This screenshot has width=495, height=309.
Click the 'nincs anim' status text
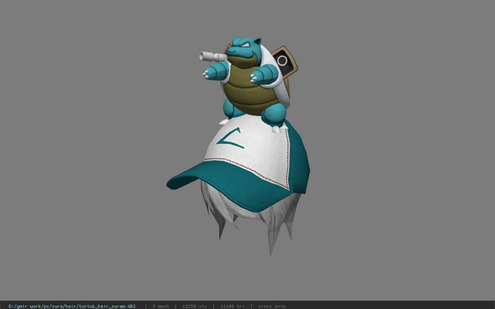(272, 306)
